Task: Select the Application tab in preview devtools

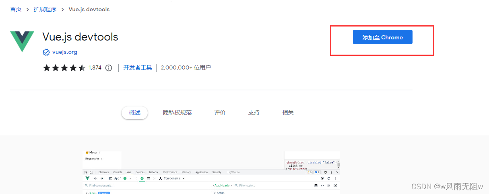Action: [x=202, y=172]
